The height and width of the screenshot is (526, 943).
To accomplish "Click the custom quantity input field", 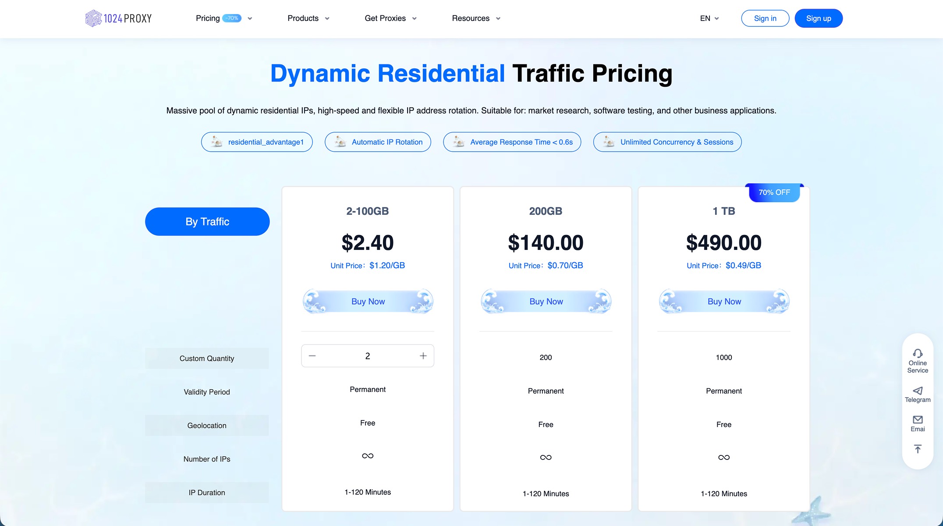I will pos(368,356).
